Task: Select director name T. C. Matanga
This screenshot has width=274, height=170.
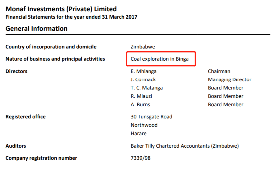Action: (147, 88)
